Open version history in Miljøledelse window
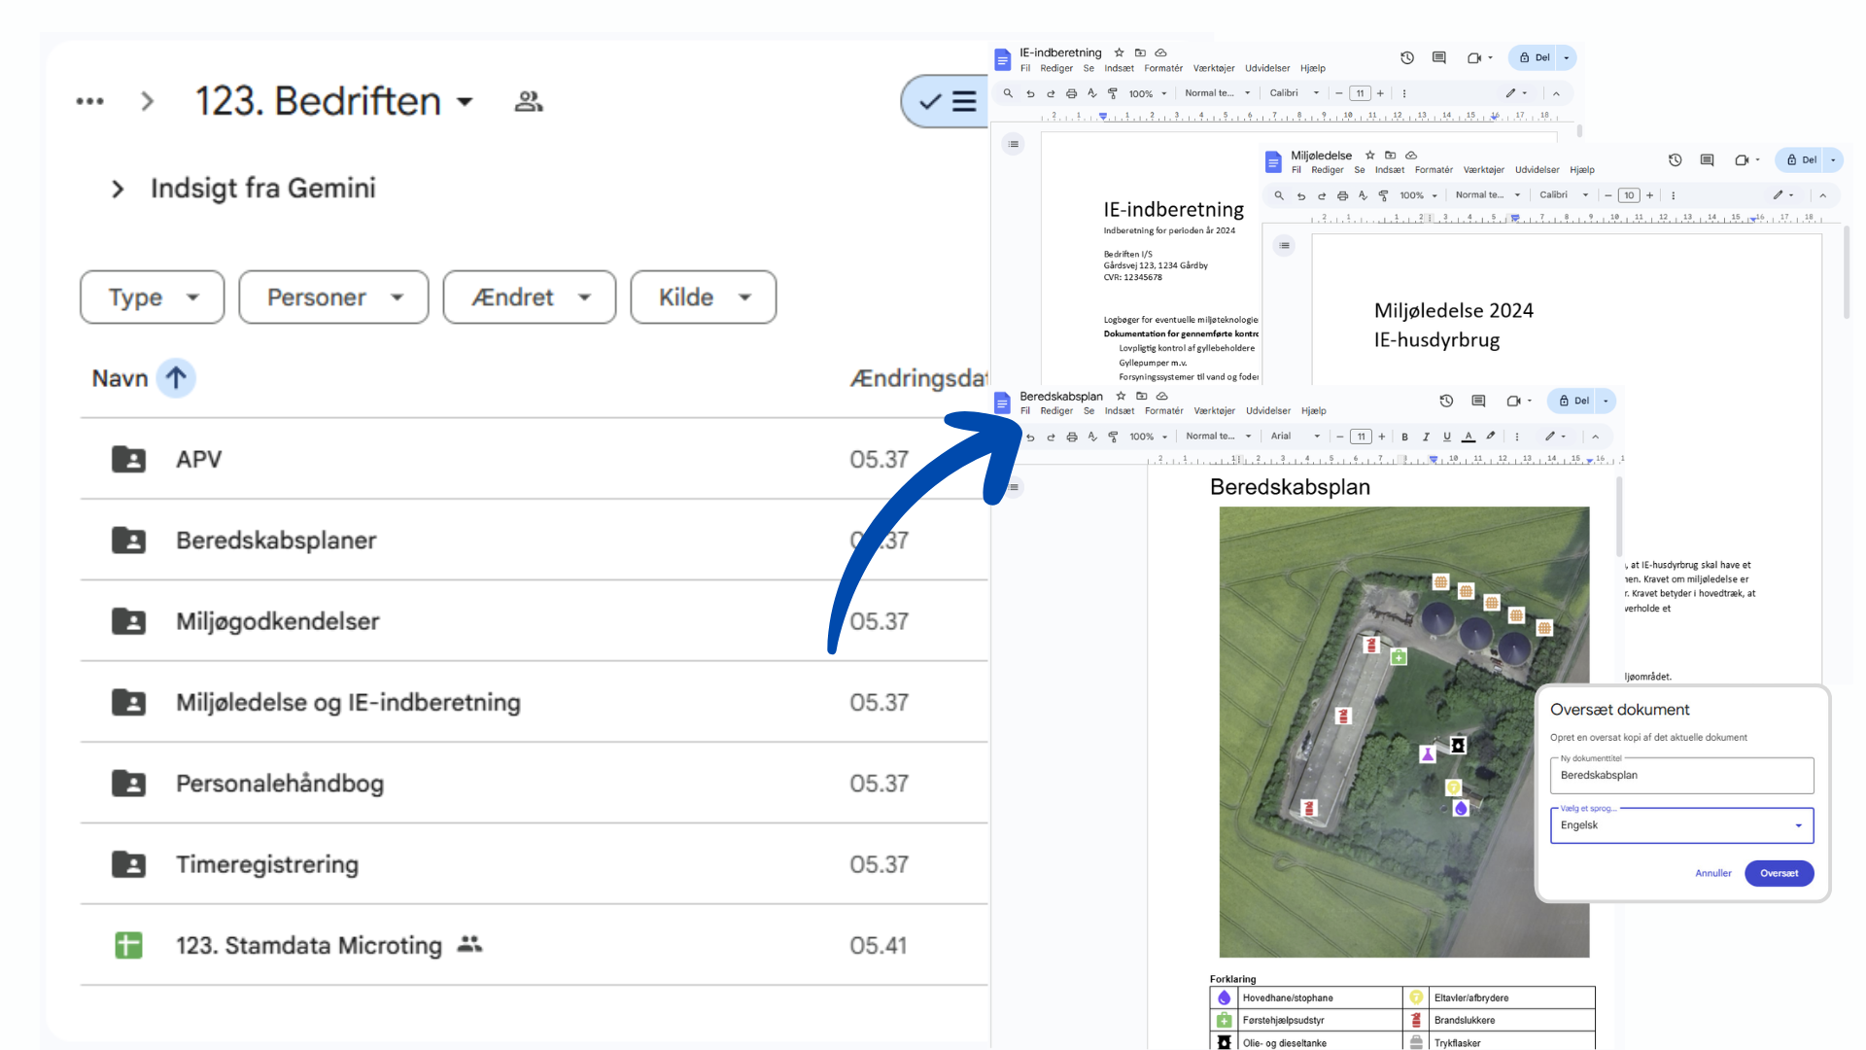1866x1050 pixels. coord(1676,160)
